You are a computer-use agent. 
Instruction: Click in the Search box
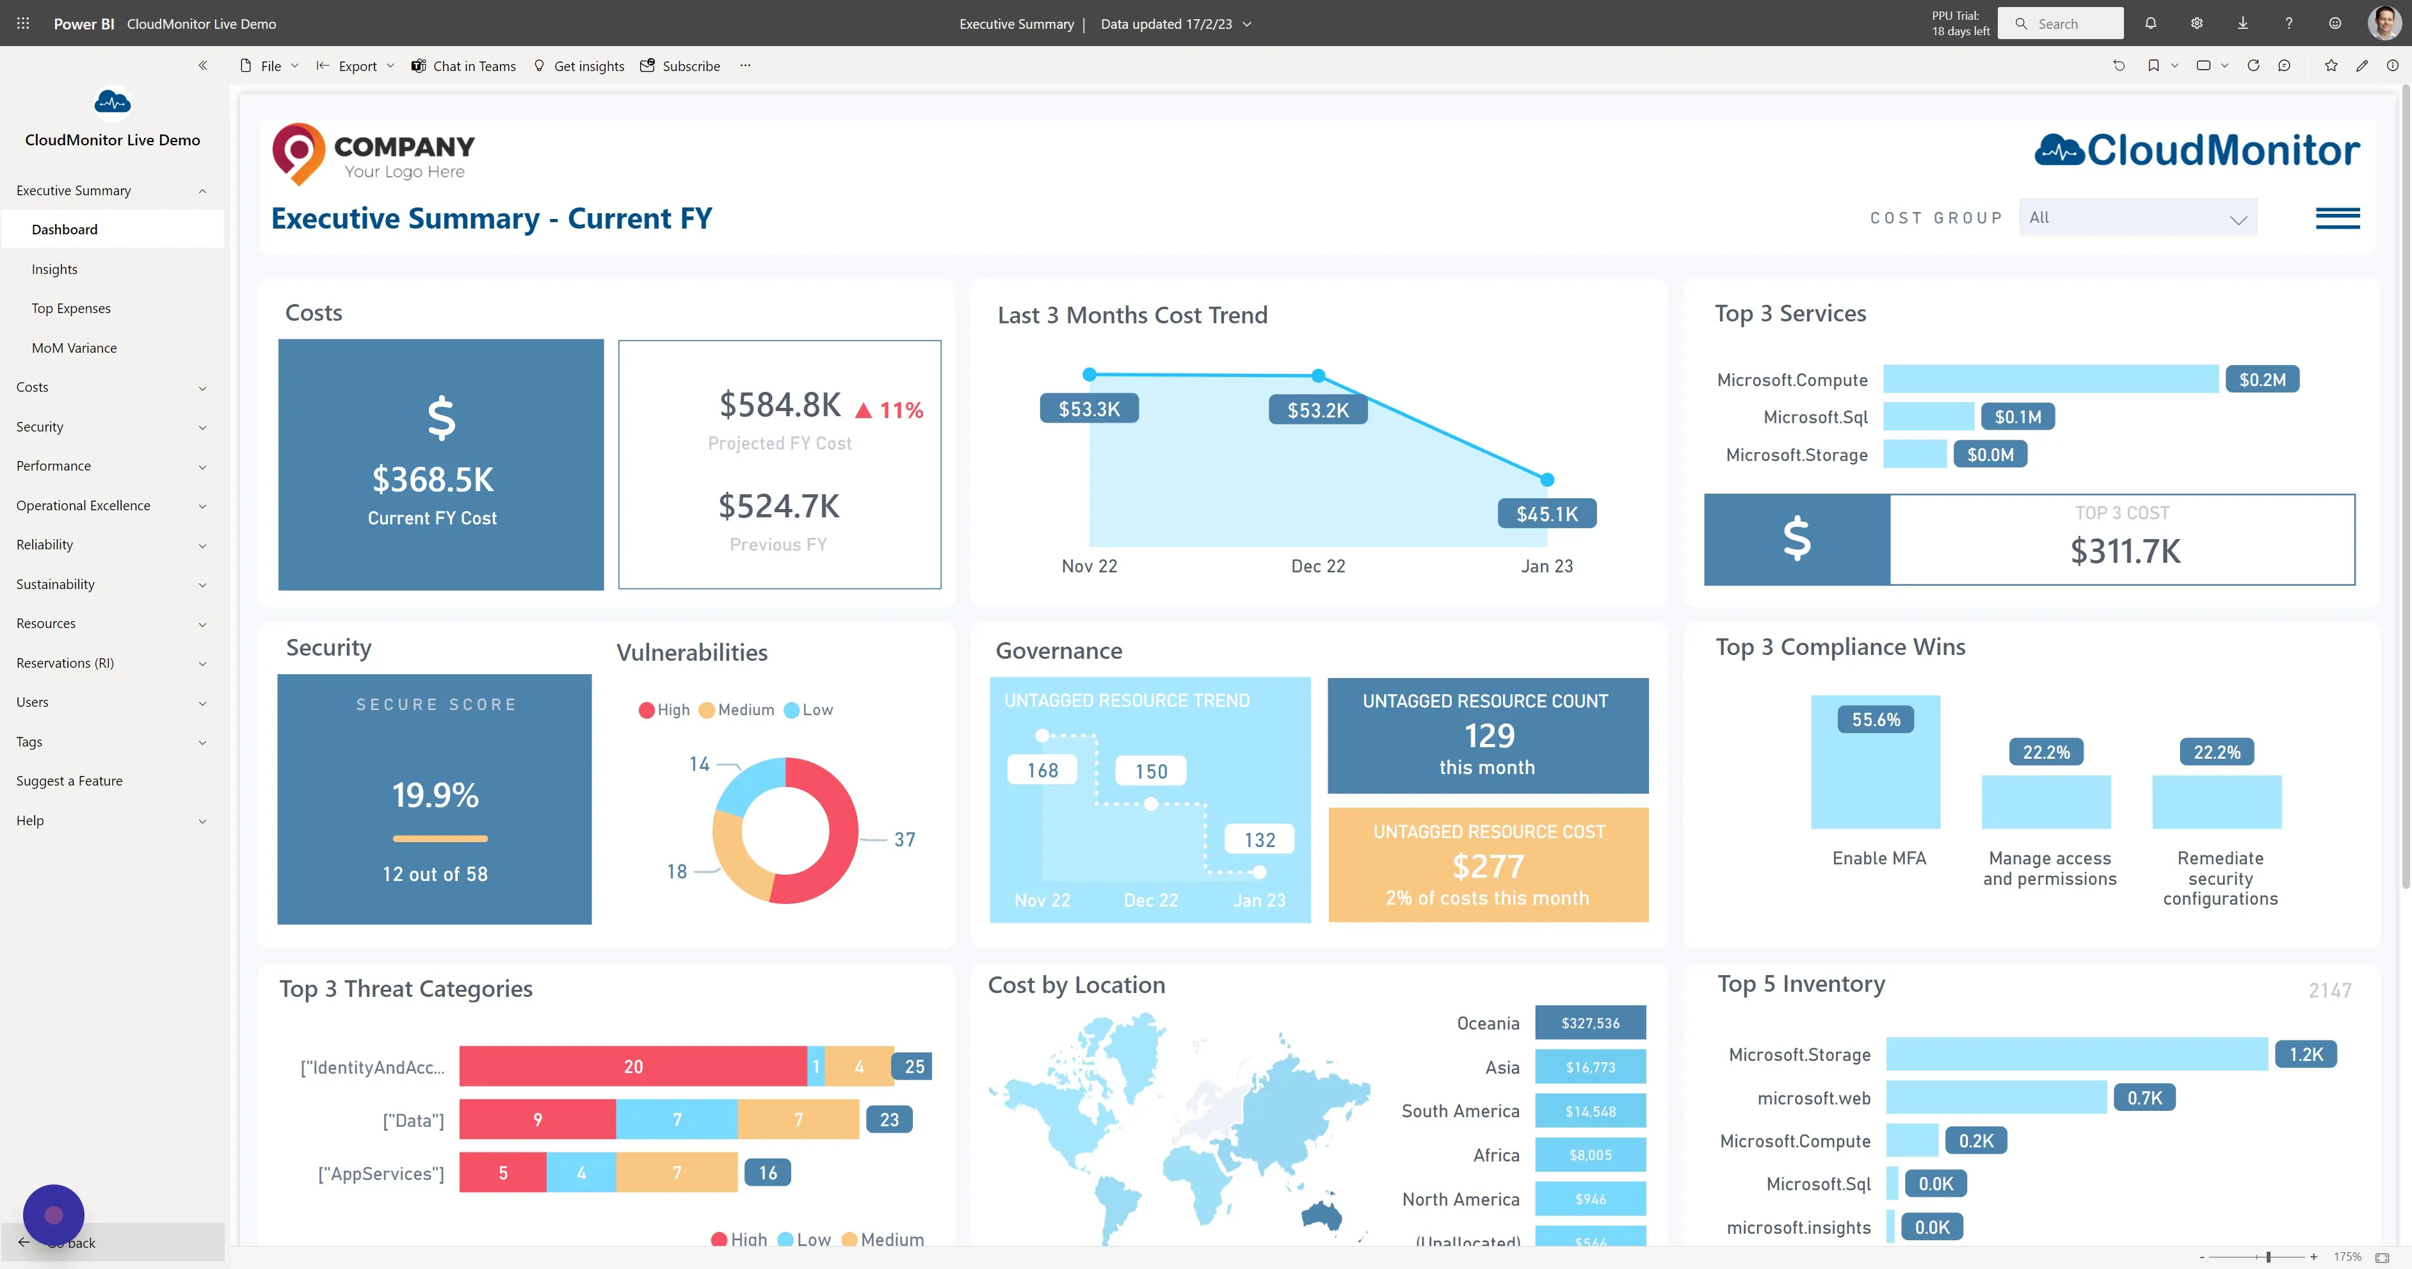2060,24
